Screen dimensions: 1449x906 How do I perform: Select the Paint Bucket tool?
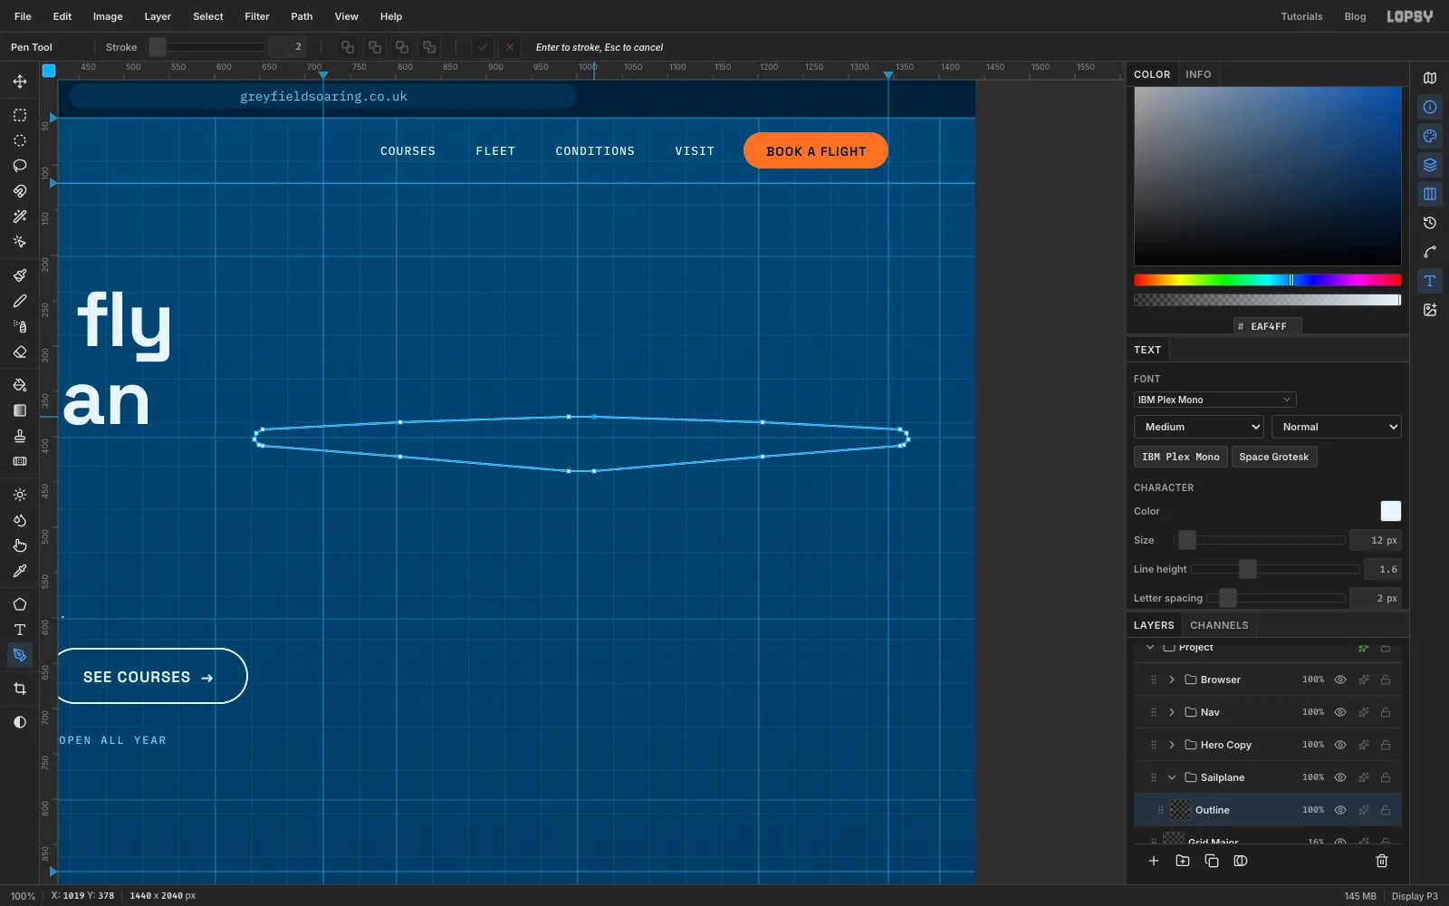[x=20, y=385]
